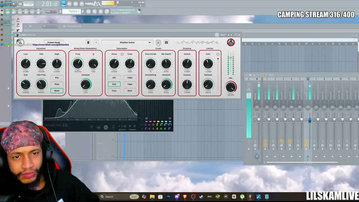Click the Noise/Rate Modulation Freq knob
Image resolution: width=359 pixels, height=202 pixels.
[78, 64]
